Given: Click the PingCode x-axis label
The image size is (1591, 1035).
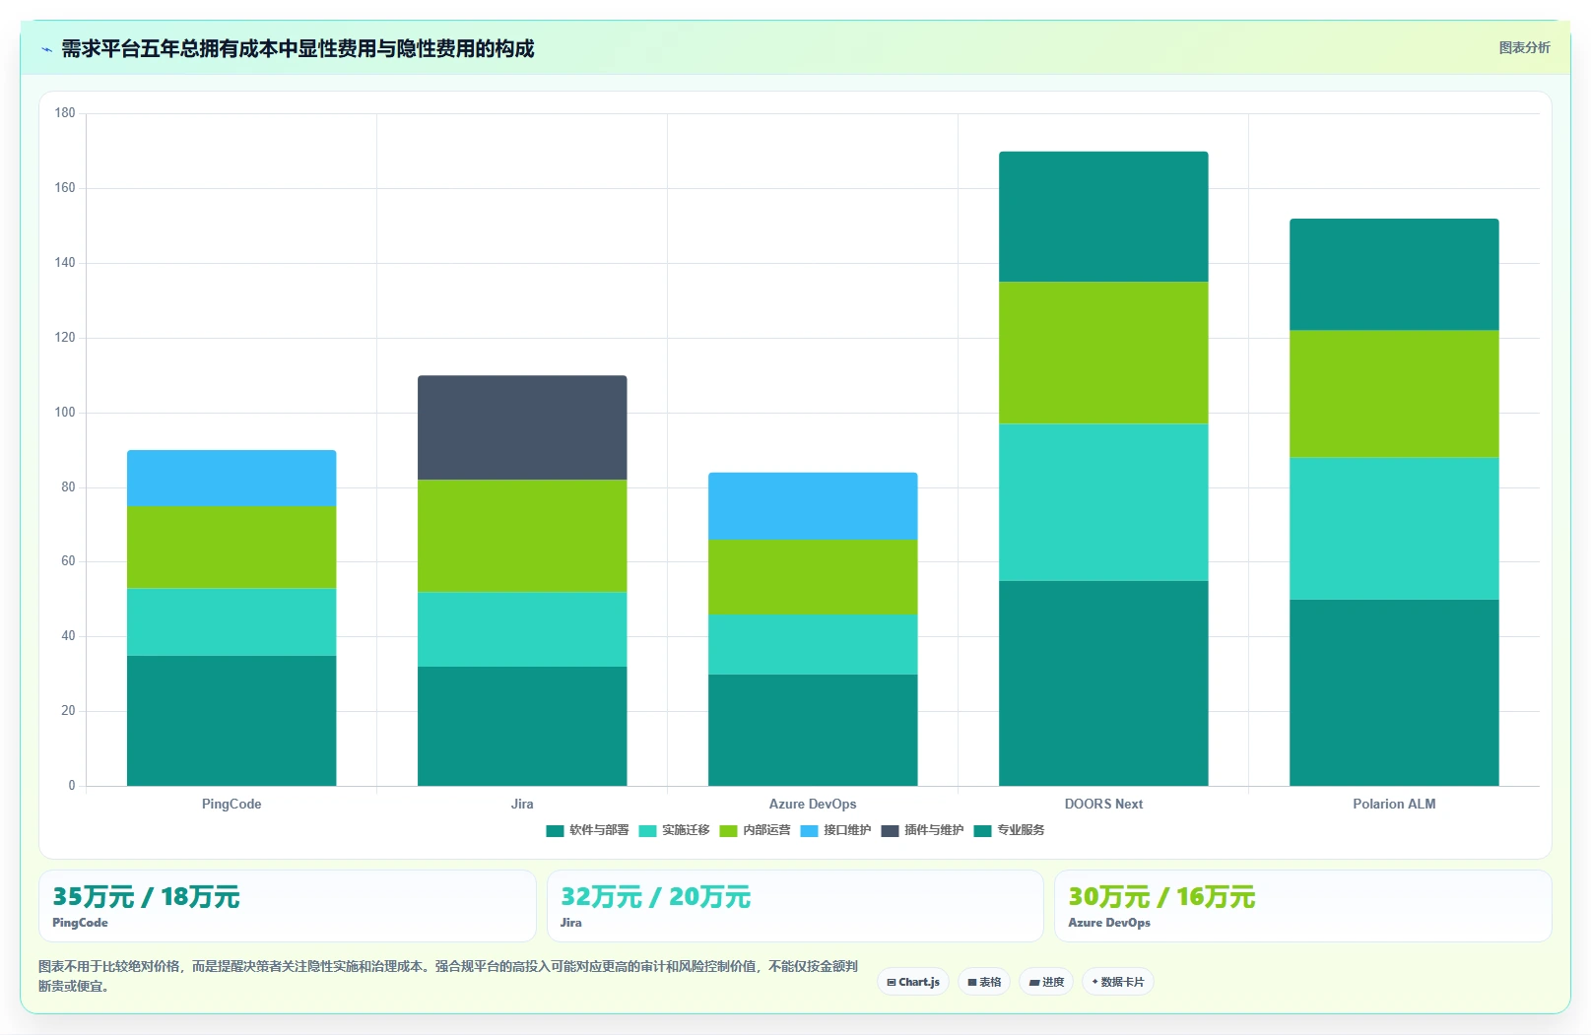Looking at the screenshot, I should point(232,804).
